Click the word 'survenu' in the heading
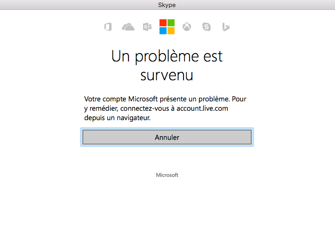This screenshot has width=335, height=230. click(x=167, y=75)
